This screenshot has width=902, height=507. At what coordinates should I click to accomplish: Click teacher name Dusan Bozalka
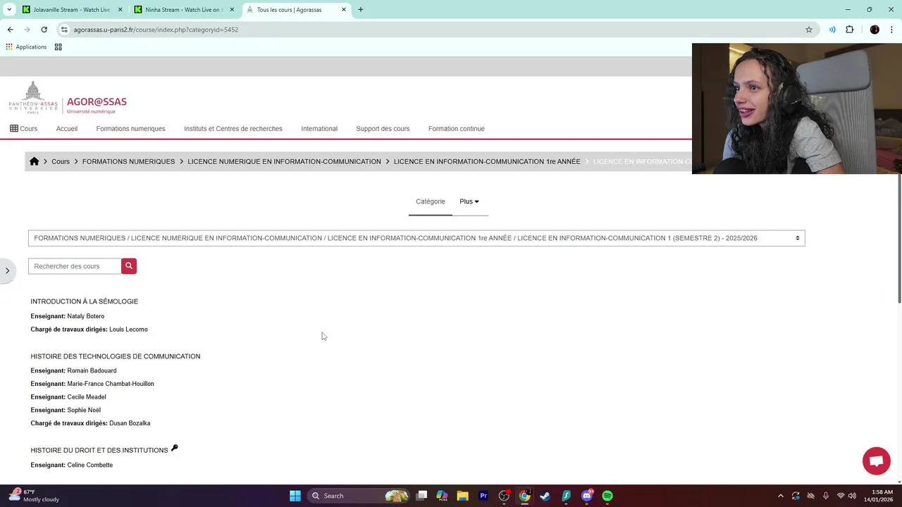[130, 423]
